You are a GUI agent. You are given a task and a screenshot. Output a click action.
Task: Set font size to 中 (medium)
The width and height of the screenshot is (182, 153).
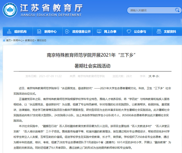(x=154, y=76)
